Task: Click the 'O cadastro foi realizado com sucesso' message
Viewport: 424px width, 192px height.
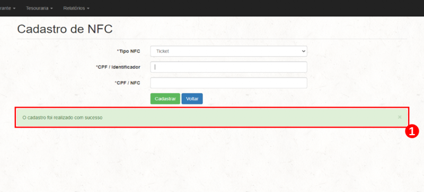Action: click(63, 118)
